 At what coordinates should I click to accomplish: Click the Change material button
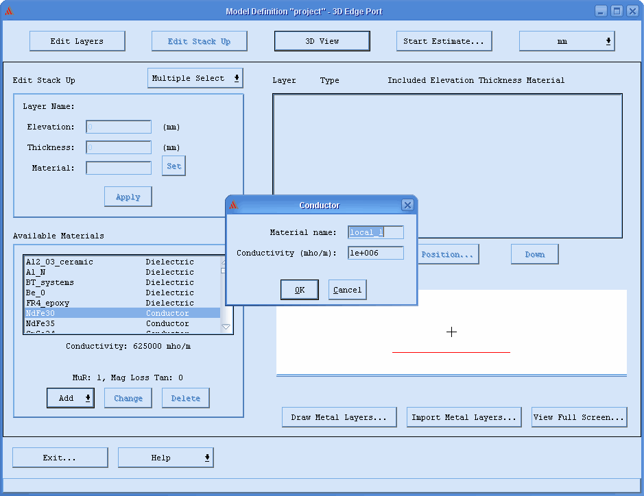[x=128, y=398]
